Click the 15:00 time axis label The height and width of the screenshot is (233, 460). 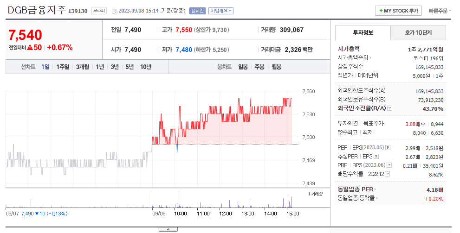293,214
